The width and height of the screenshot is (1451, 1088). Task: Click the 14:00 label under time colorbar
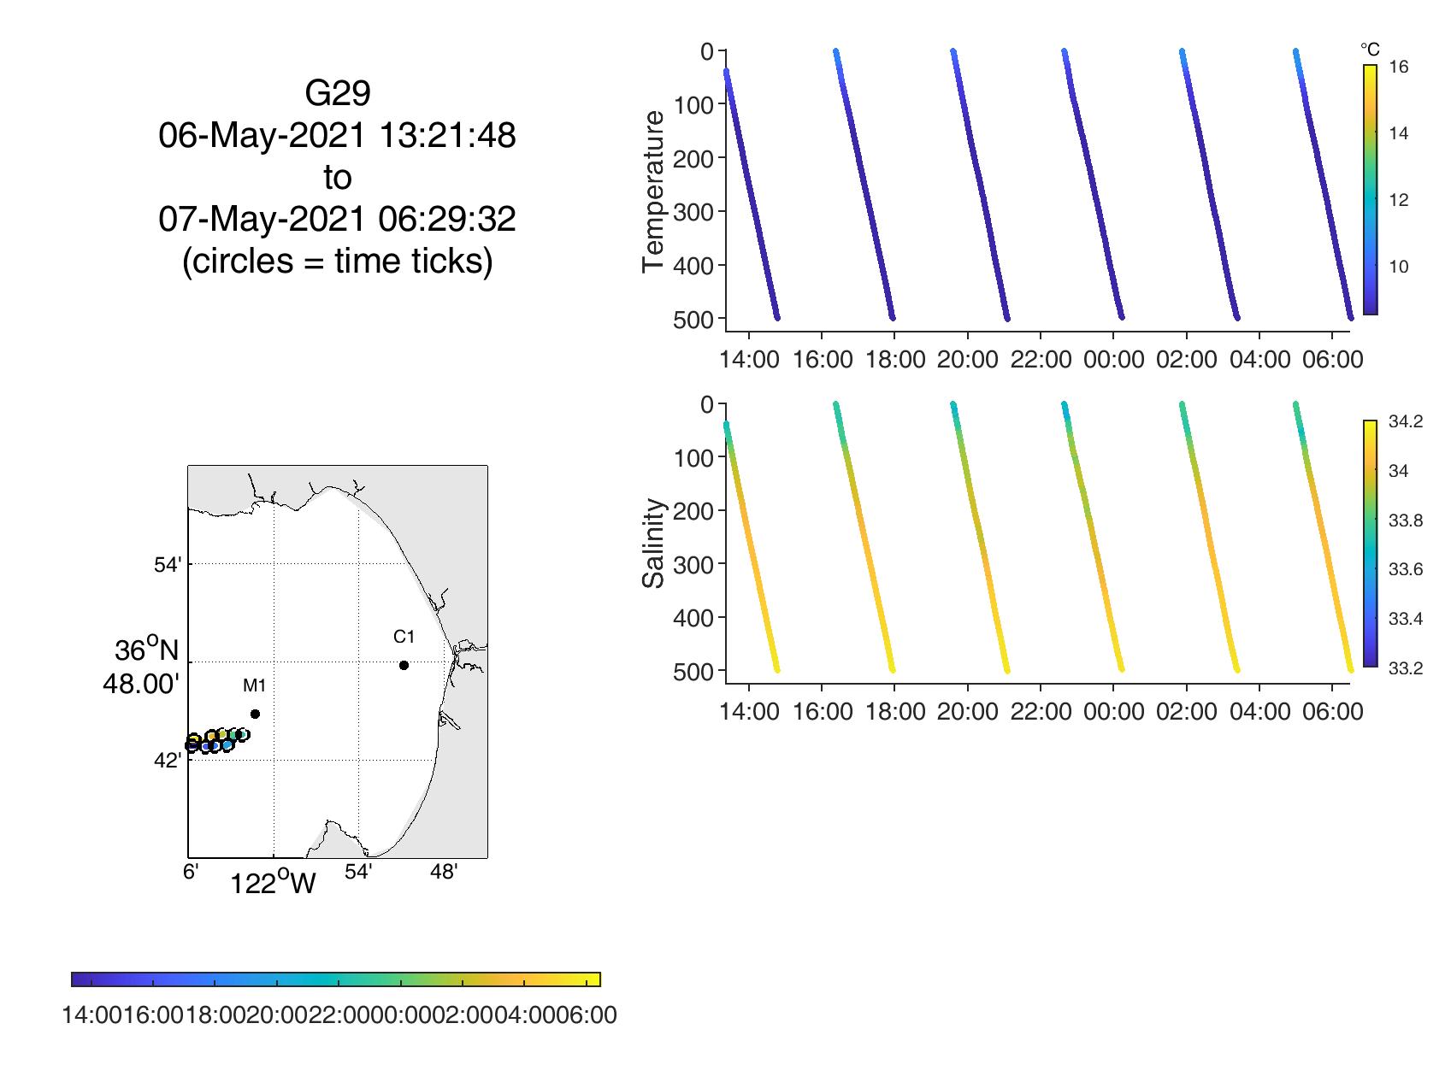(x=92, y=1015)
